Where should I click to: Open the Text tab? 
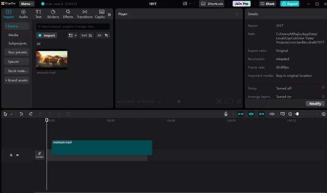pos(38,14)
